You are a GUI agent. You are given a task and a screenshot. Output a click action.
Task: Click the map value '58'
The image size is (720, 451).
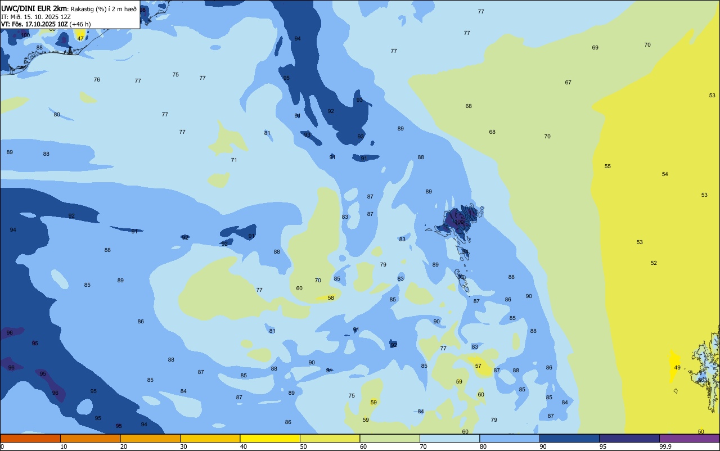[x=331, y=298]
